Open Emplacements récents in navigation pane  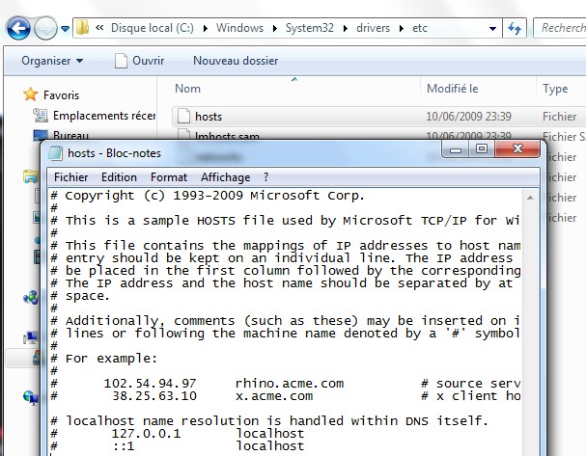[x=104, y=116]
